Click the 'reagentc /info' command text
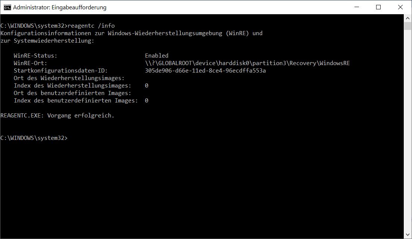This screenshot has height=239, width=412. pos(91,26)
